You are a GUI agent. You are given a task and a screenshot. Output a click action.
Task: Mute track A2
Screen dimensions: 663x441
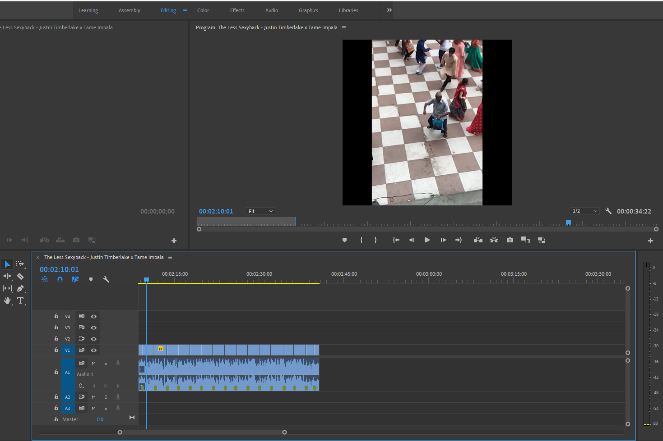coord(93,397)
